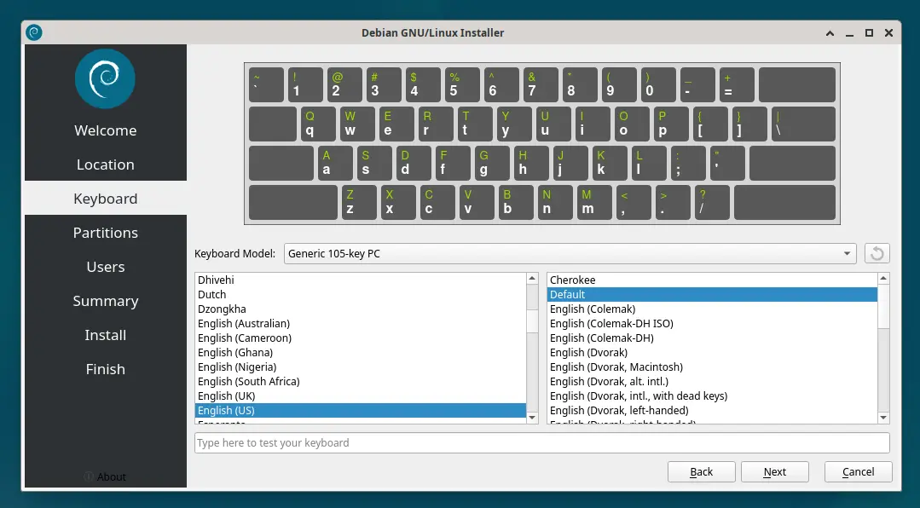Select Dutch in the layout list
The image size is (920, 508).
pyautogui.click(x=212, y=294)
